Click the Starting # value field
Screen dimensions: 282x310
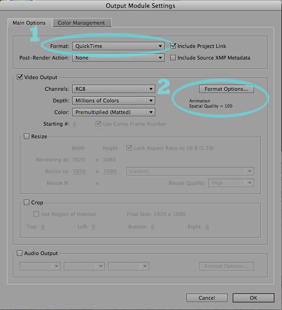[74, 124]
